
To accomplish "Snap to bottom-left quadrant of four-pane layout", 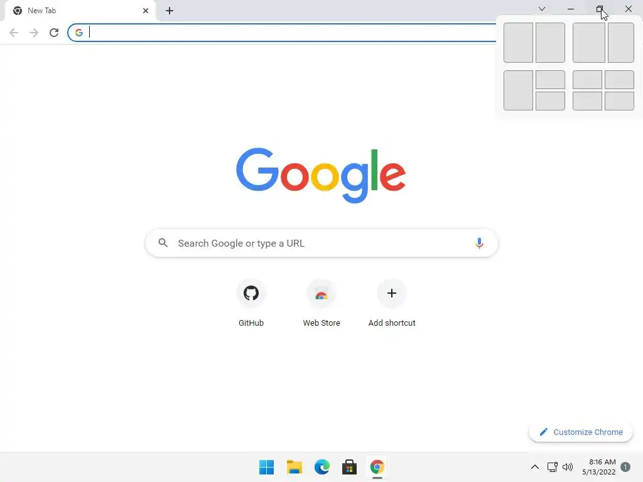I will tap(587, 101).
